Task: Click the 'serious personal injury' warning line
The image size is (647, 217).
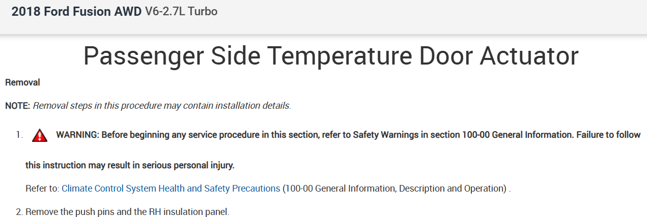Action: point(130,166)
